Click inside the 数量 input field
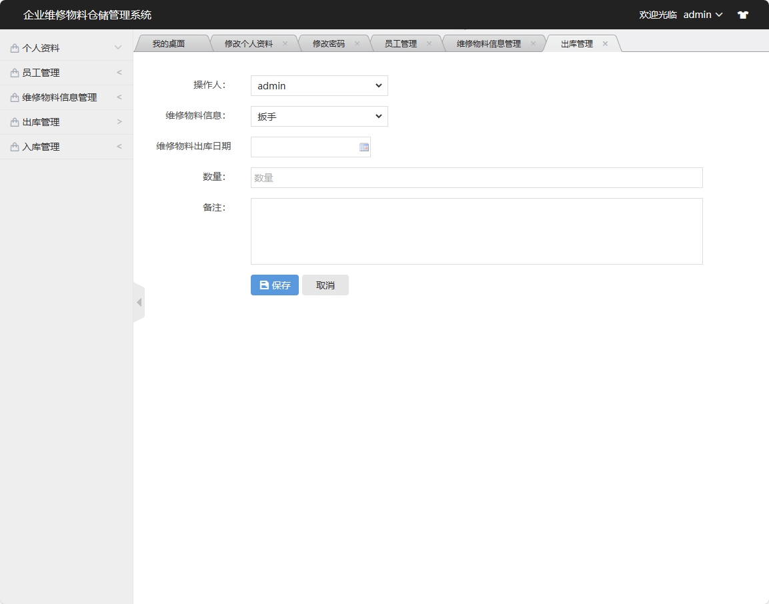 click(476, 177)
